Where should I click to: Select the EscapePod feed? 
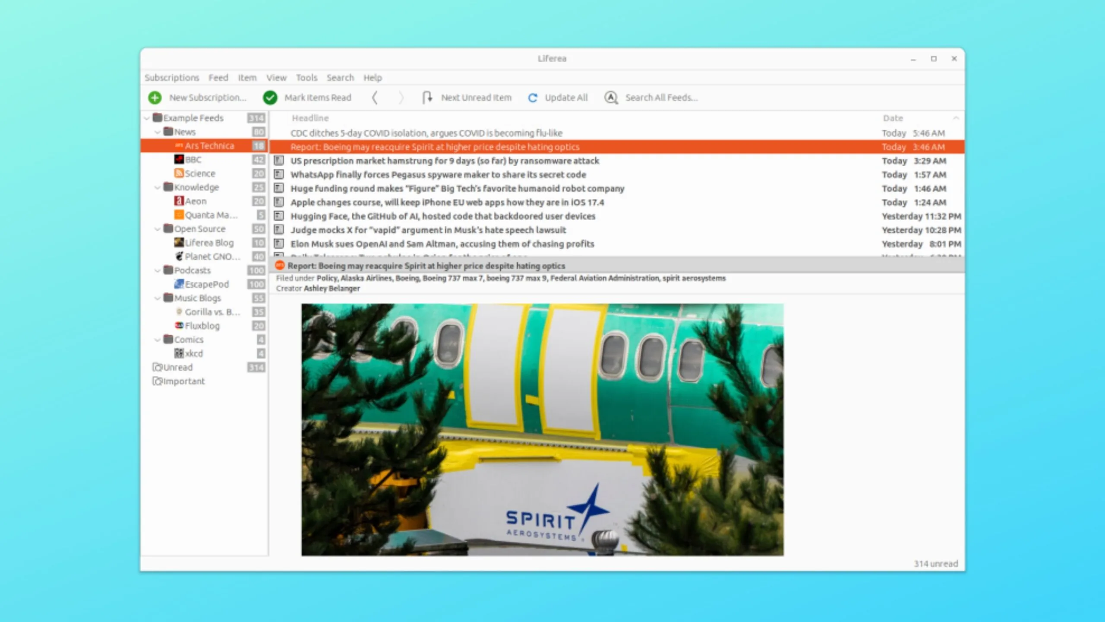tap(204, 284)
